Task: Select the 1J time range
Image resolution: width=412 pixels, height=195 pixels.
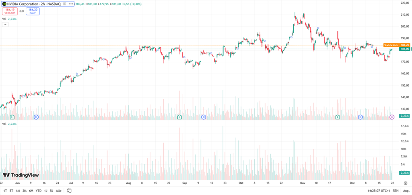Action: click(x=46, y=191)
